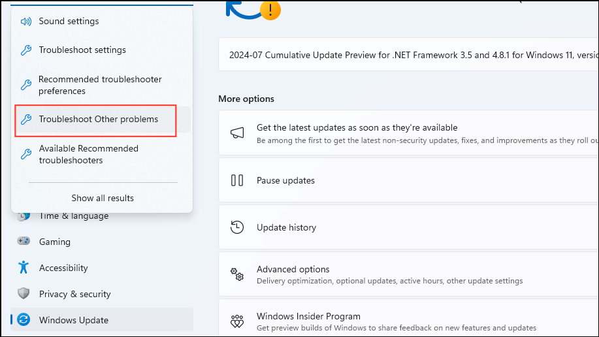Image resolution: width=599 pixels, height=337 pixels.
Task: Select Windows Update in sidebar
Action: 102,320
